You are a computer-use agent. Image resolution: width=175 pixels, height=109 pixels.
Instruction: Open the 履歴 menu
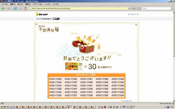(x=28, y=4)
